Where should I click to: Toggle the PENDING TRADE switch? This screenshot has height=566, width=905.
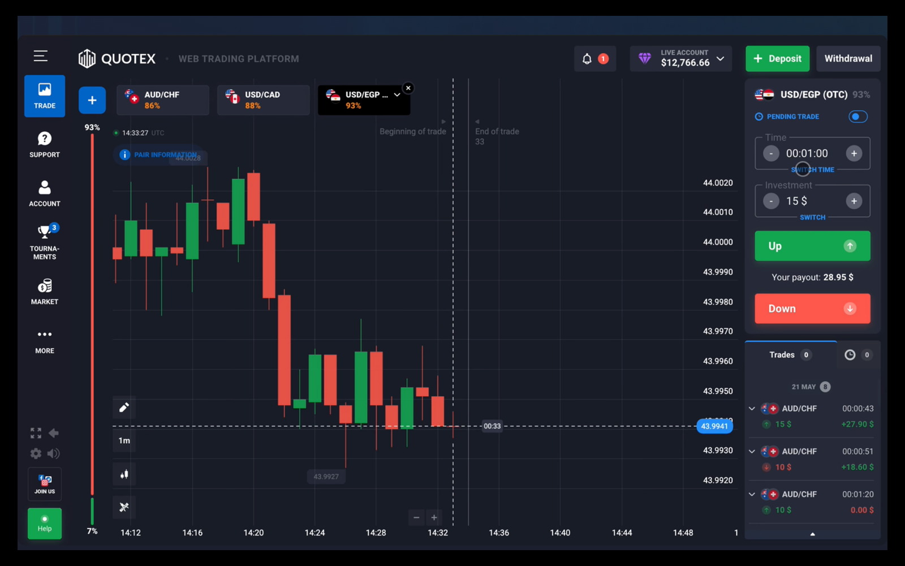(858, 117)
